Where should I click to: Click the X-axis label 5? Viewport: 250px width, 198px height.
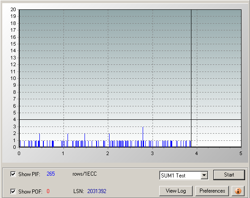[241, 153]
